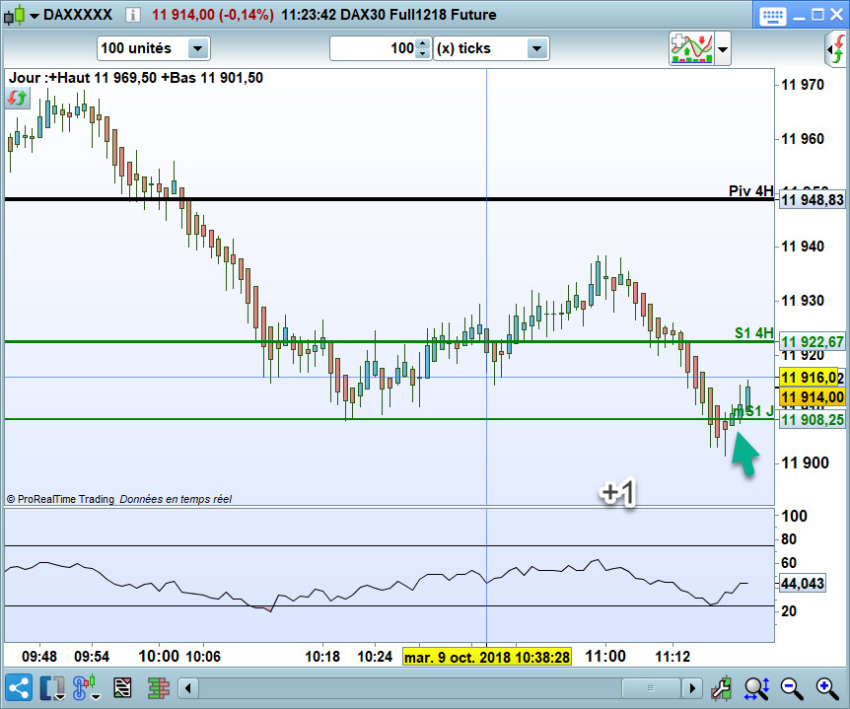Click the 11 970 price axis label
The width and height of the screenshot is (850, 709).
pyautogui.click(x=803, y=85)
